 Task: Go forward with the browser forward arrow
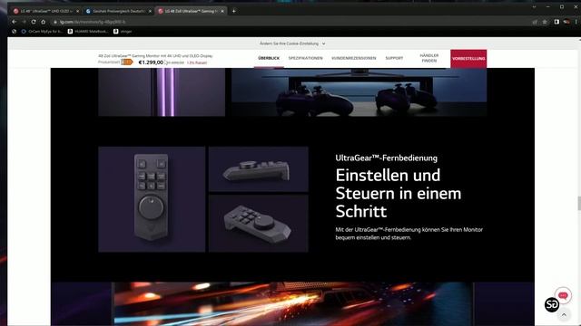[24, 22]
